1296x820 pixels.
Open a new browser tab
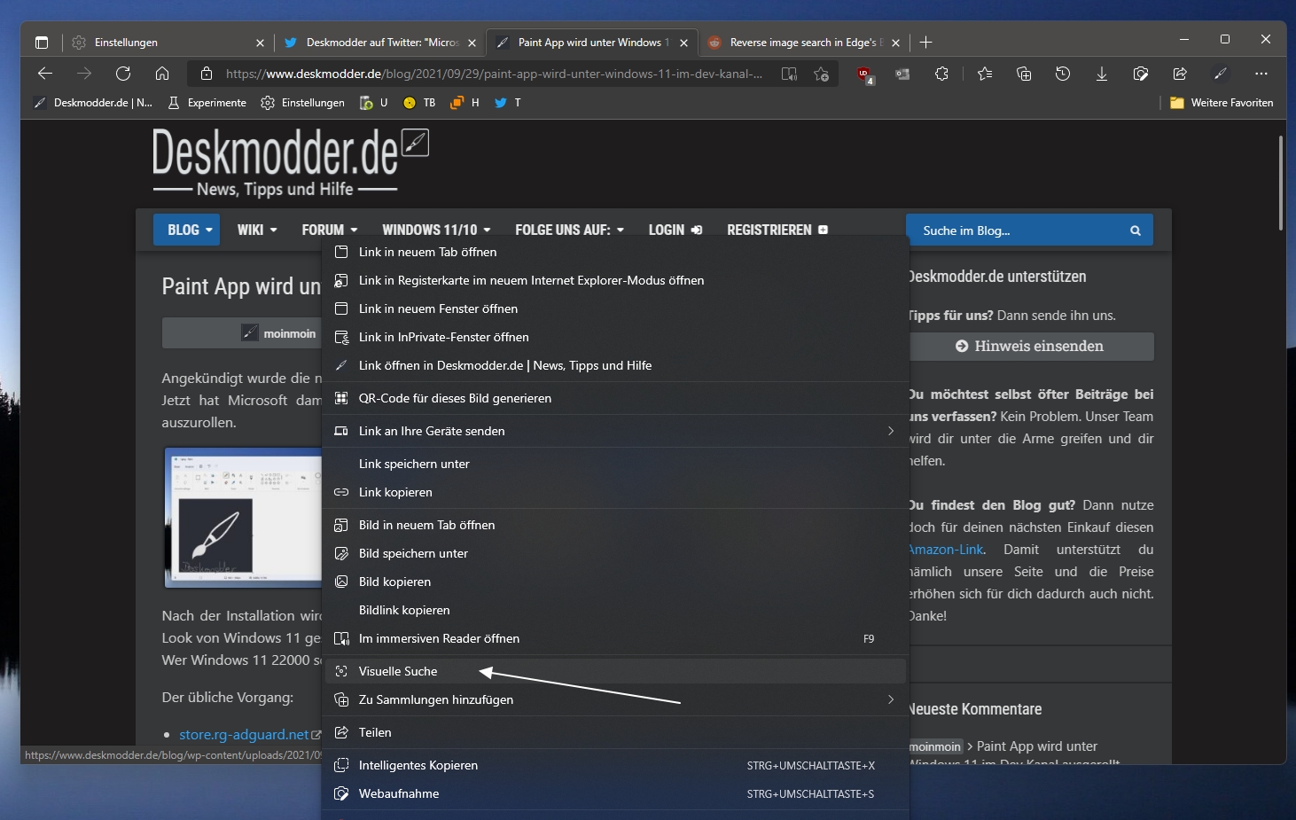click(x=926, y=43)
